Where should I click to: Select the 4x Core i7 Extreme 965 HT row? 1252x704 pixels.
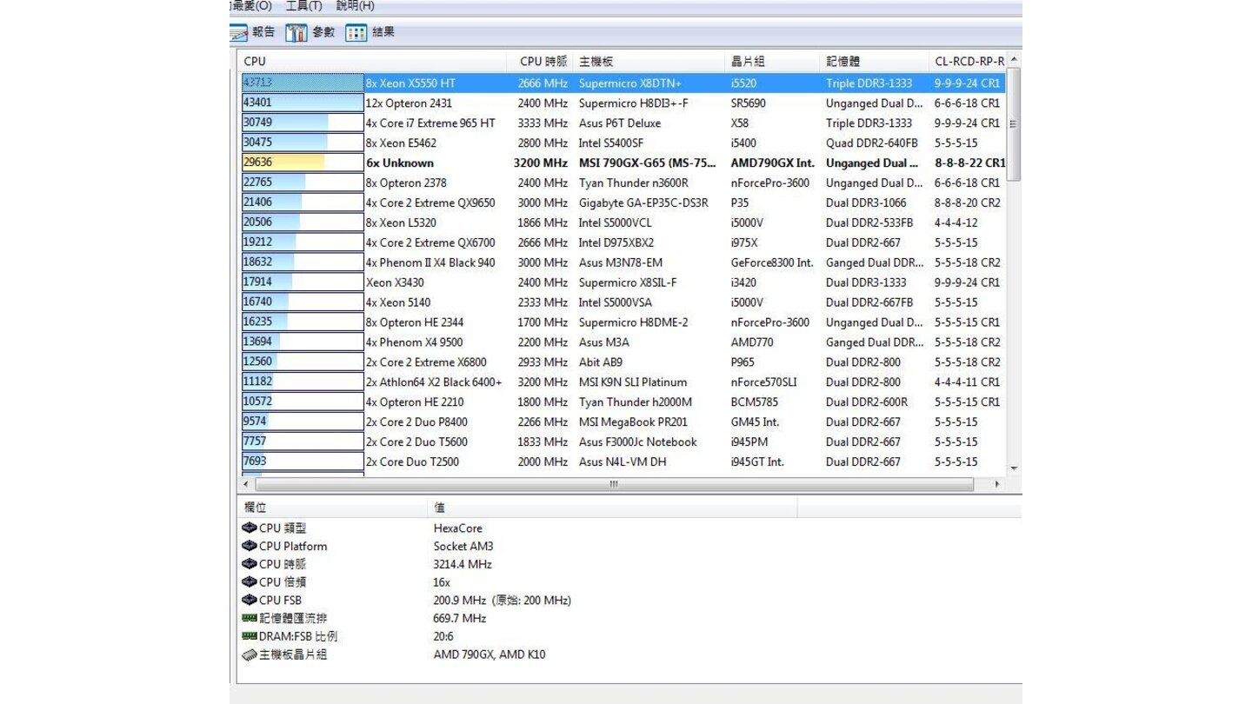[x=623, y=123]
